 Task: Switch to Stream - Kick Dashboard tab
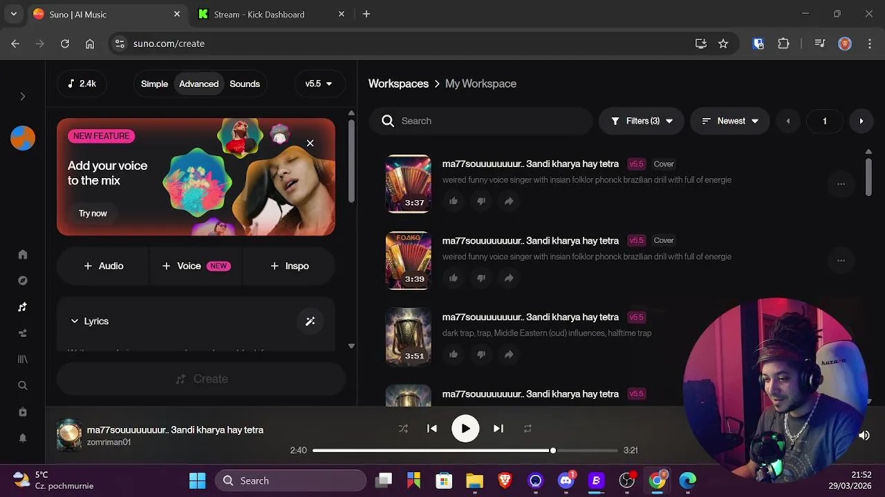[x=271, y=14]
